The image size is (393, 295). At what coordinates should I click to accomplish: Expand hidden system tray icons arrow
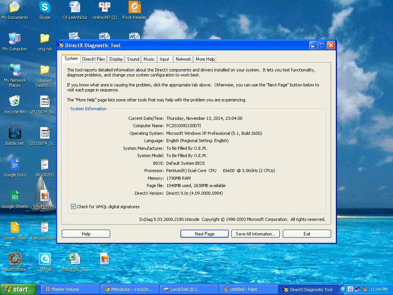tap(343, 289)
